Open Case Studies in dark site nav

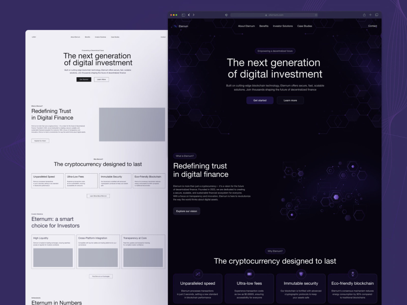pyautogui.click(x=304, y=26)
